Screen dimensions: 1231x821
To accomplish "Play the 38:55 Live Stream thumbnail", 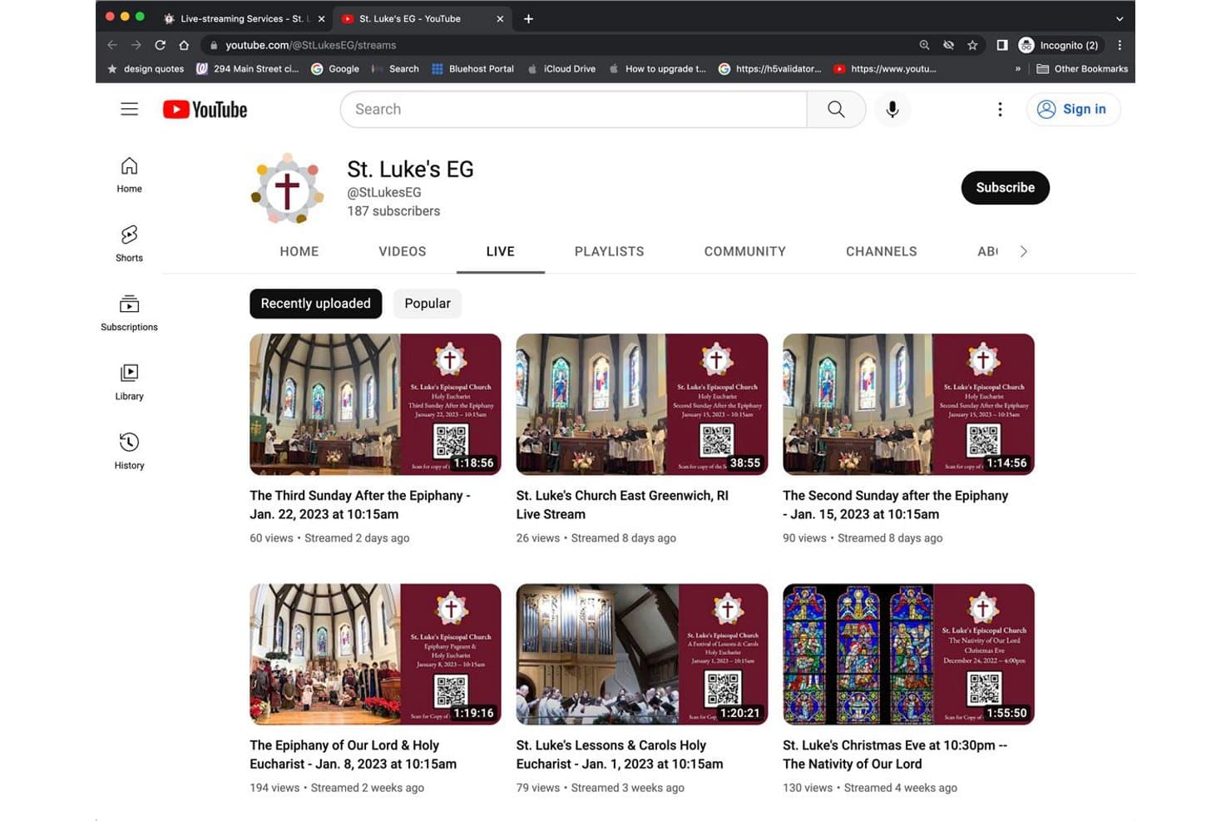I will [642, 404].
